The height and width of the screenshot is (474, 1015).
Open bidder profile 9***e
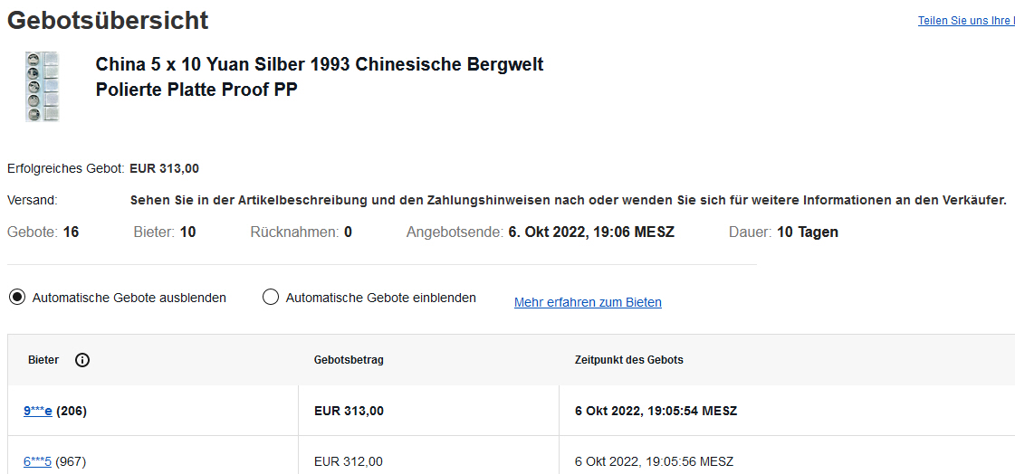(38, 411)
